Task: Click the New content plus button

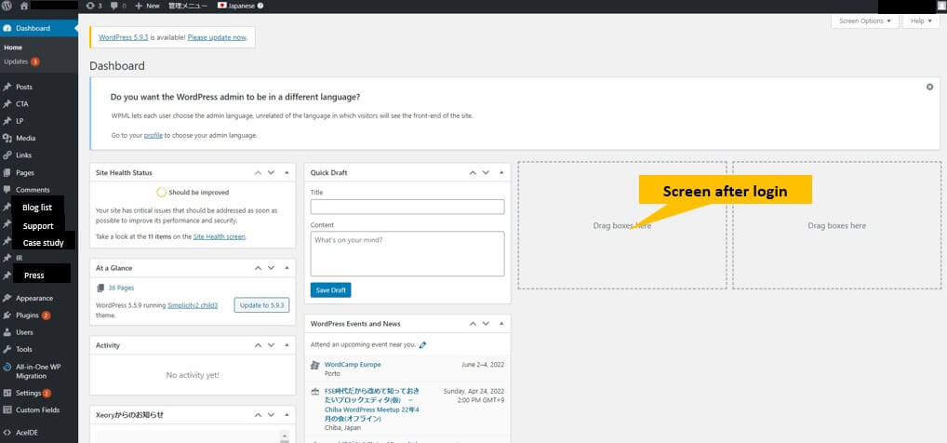Action: [147, 6]
